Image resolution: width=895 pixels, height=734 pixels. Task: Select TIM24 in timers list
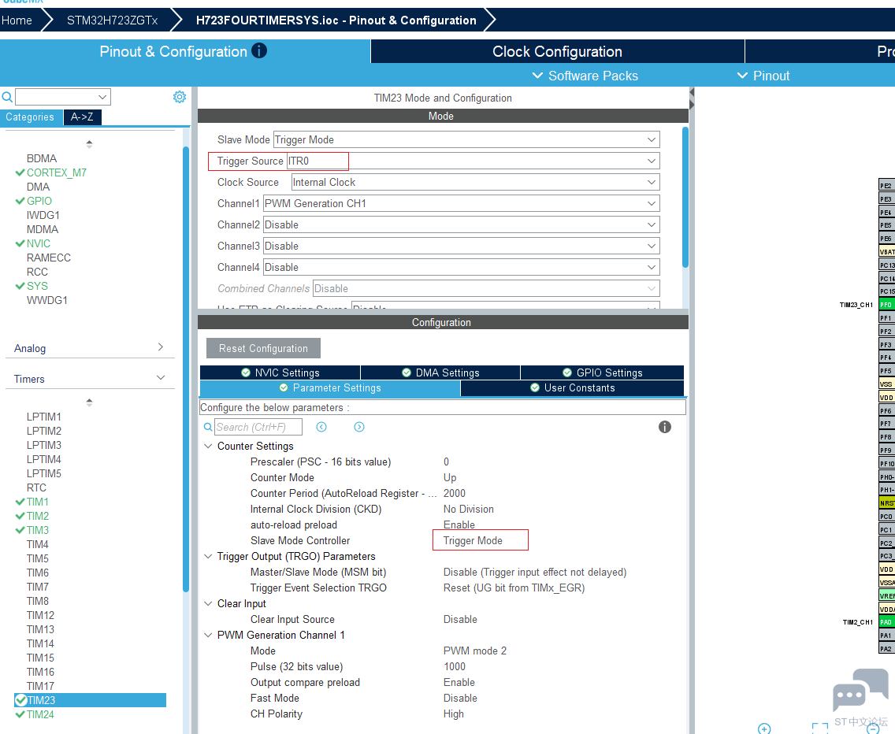tap(40, 714)
